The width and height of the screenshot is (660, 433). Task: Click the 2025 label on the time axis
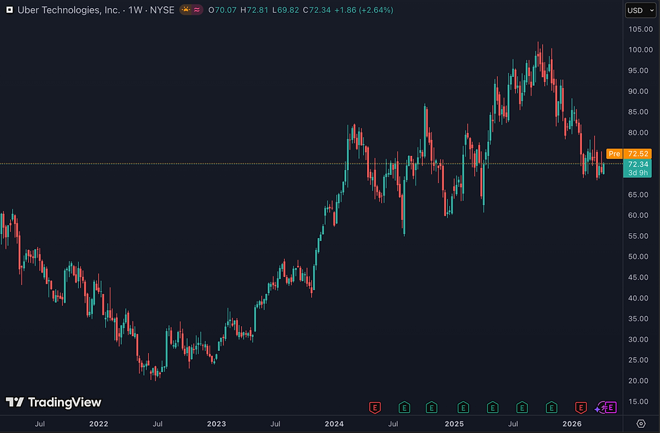454,424
